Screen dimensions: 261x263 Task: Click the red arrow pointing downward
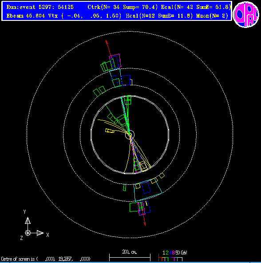(144, 218)
